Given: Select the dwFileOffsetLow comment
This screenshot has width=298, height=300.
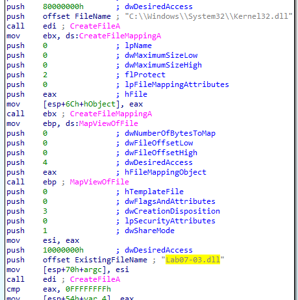Looking at the screenshot, I should coord(159,143).
